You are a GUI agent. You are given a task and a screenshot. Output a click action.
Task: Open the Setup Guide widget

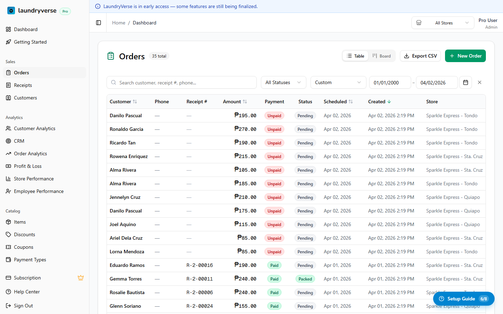[464, 299]
